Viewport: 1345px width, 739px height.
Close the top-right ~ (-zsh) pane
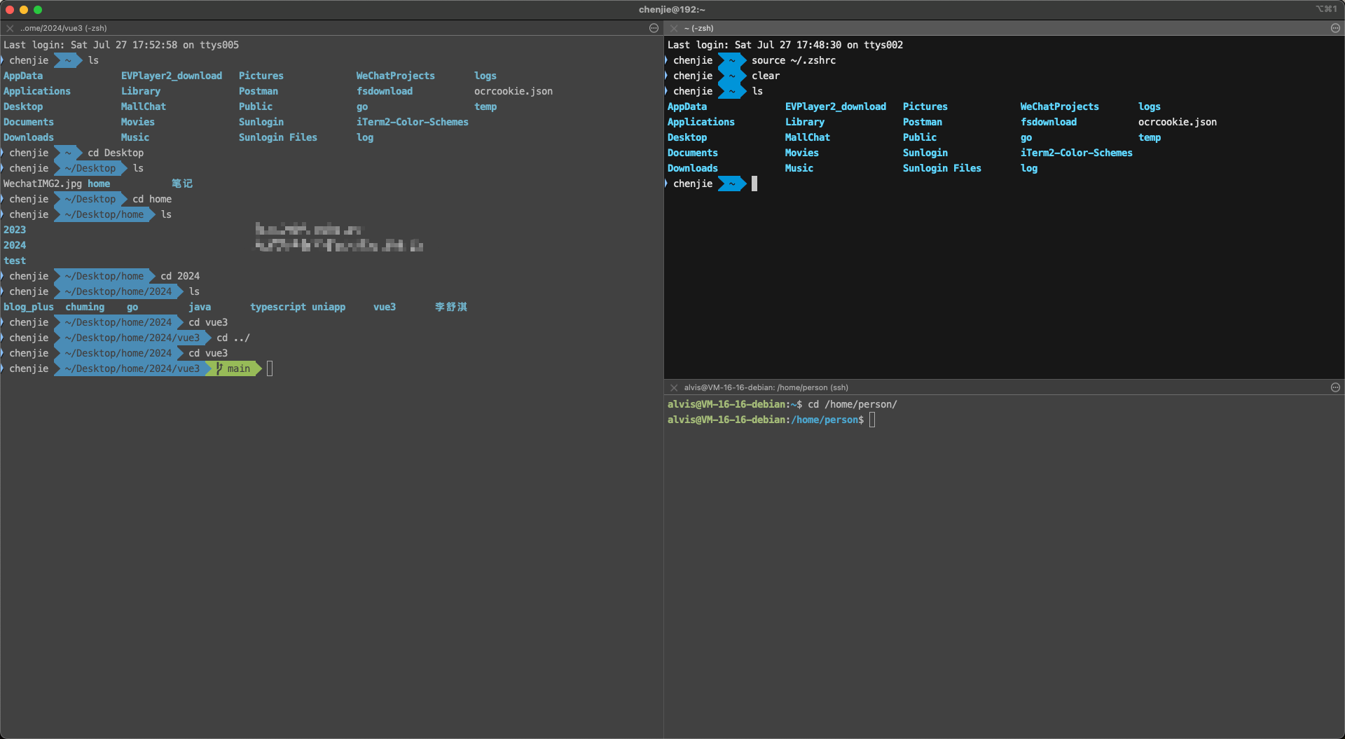[674, 28]
